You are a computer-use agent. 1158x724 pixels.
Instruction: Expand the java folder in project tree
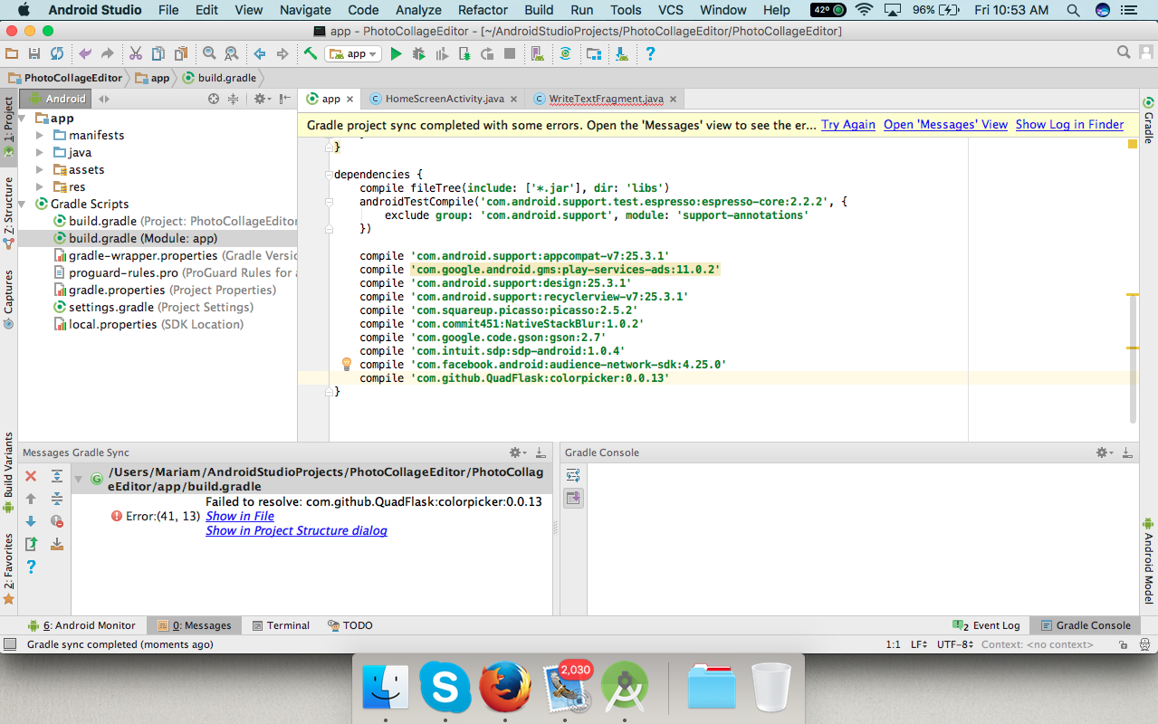(40, 152)
